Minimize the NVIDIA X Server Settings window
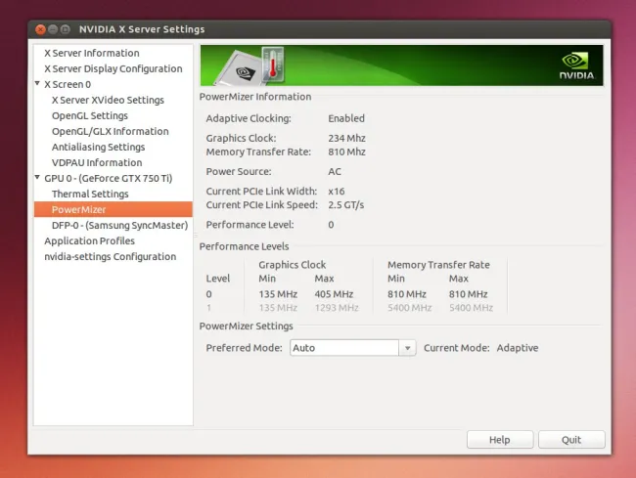Viewport: 636px width, 478px height. click(x=53, y=29)
